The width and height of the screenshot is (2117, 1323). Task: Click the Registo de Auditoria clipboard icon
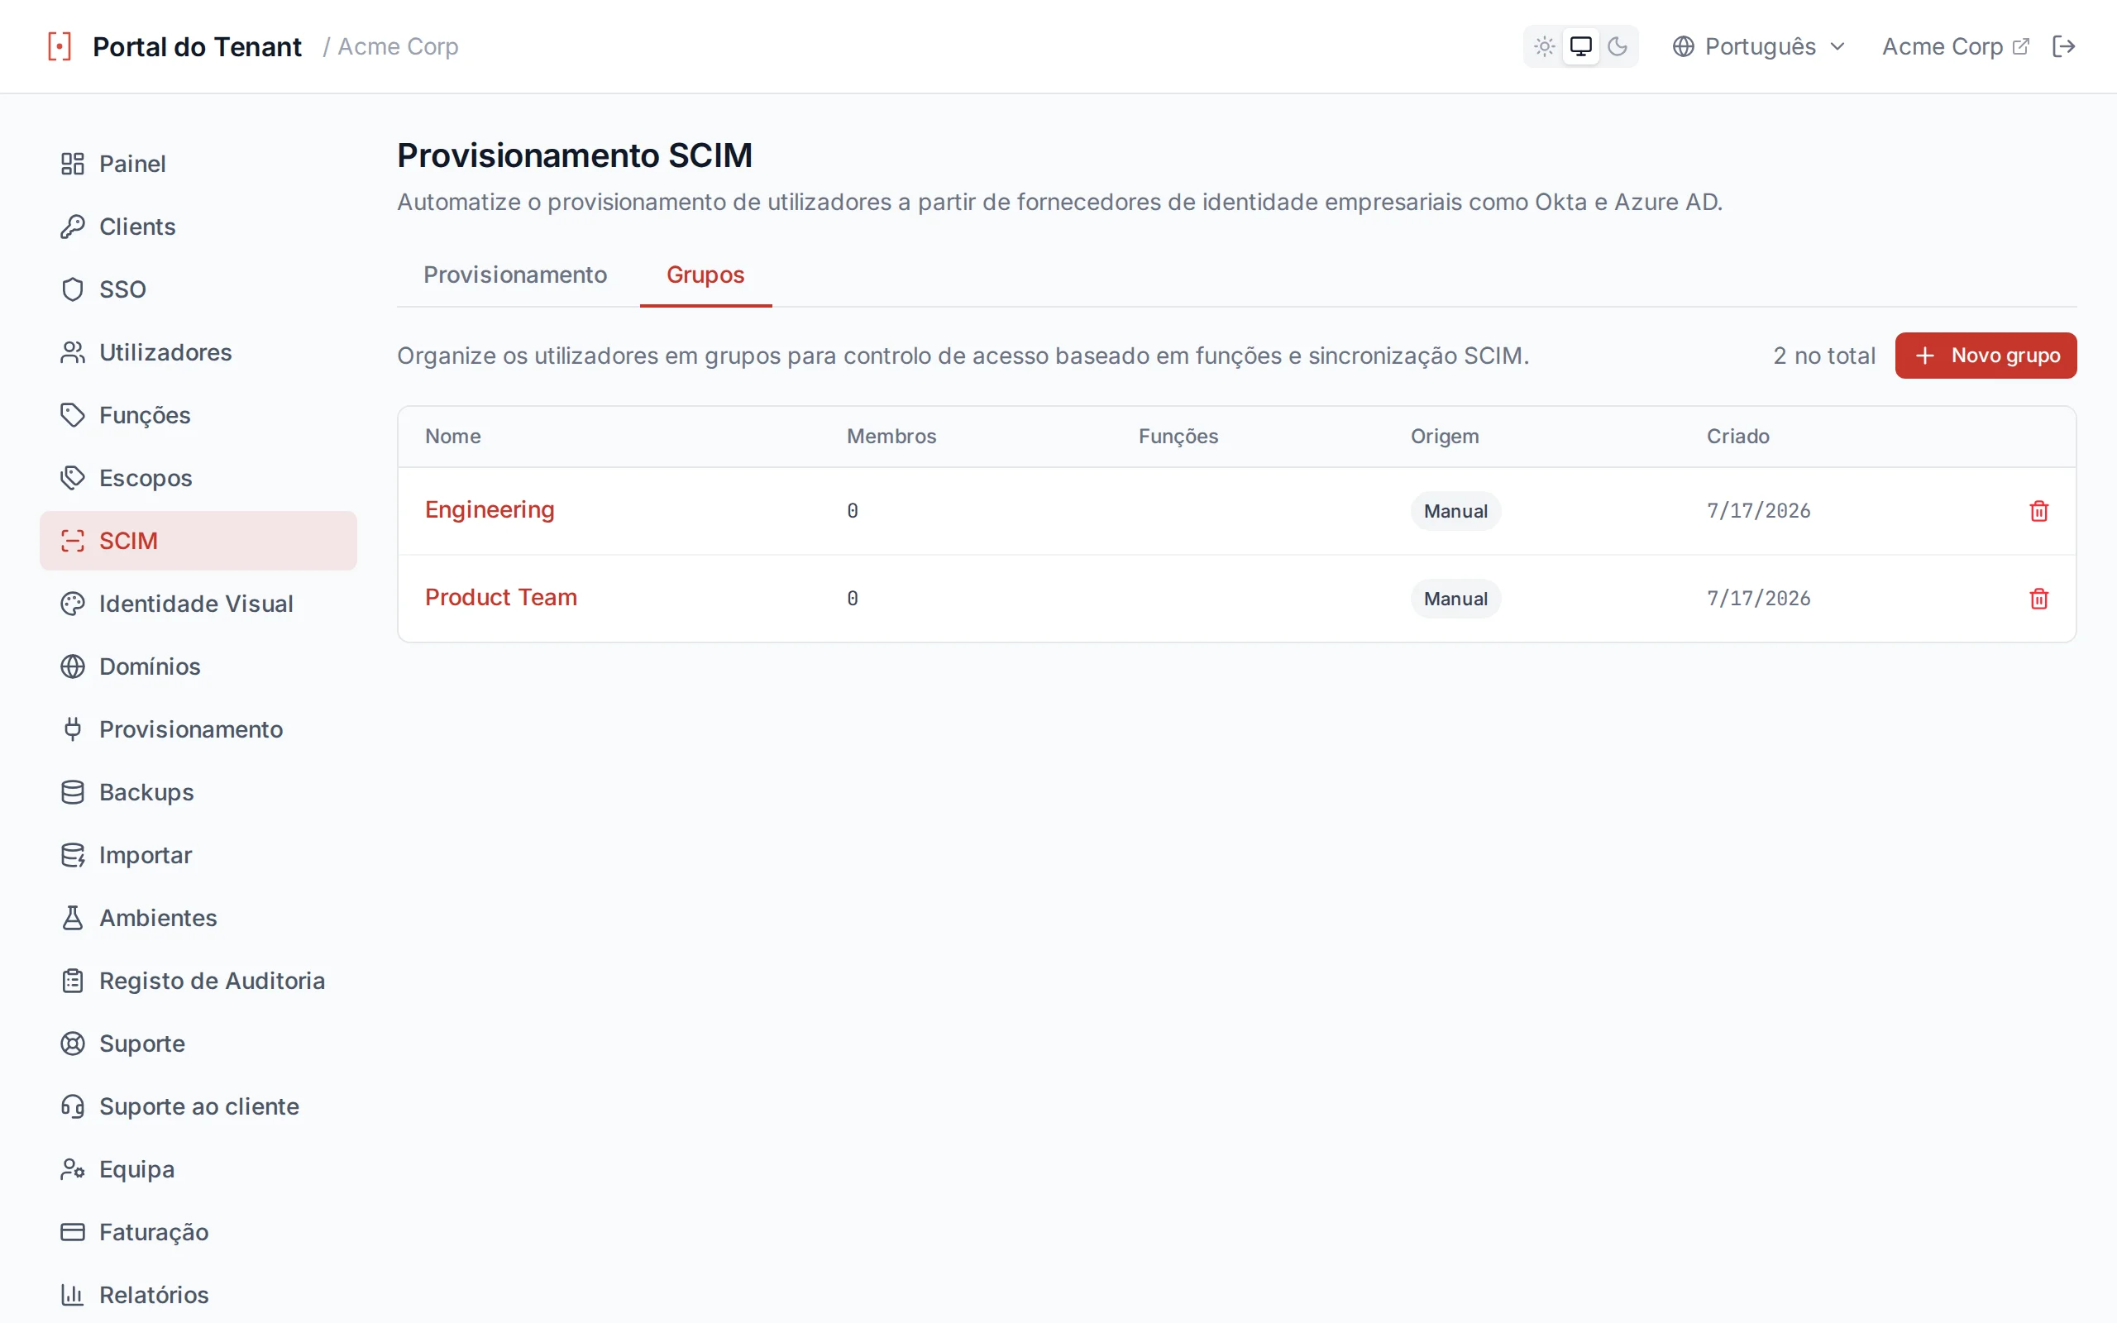(73, 981)
